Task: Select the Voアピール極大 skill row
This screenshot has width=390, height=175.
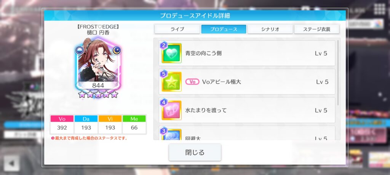Action: (247, 82)
